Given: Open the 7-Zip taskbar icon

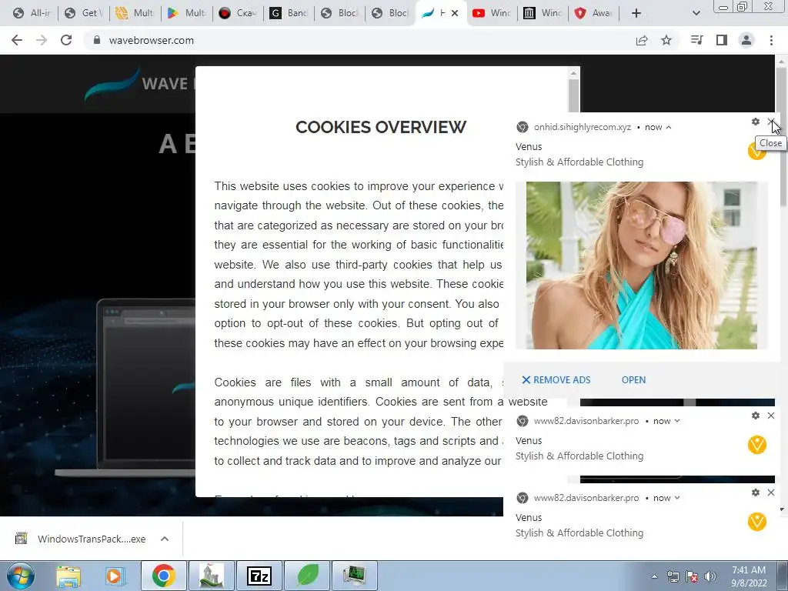Looking at the screenshot, I should (259, 576).
